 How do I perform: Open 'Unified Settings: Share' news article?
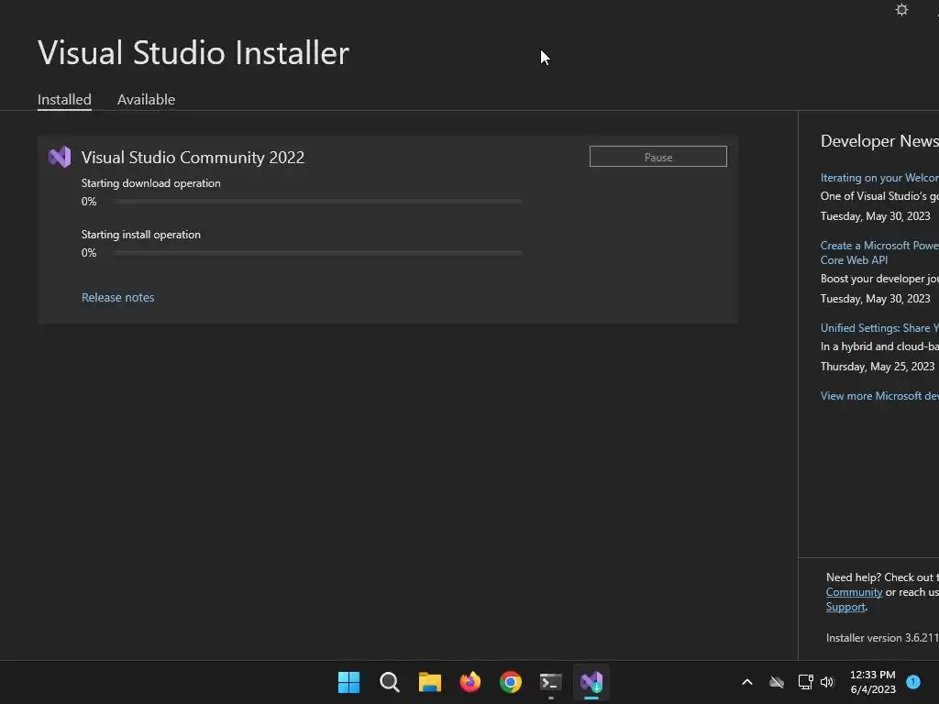coord(879,328)
